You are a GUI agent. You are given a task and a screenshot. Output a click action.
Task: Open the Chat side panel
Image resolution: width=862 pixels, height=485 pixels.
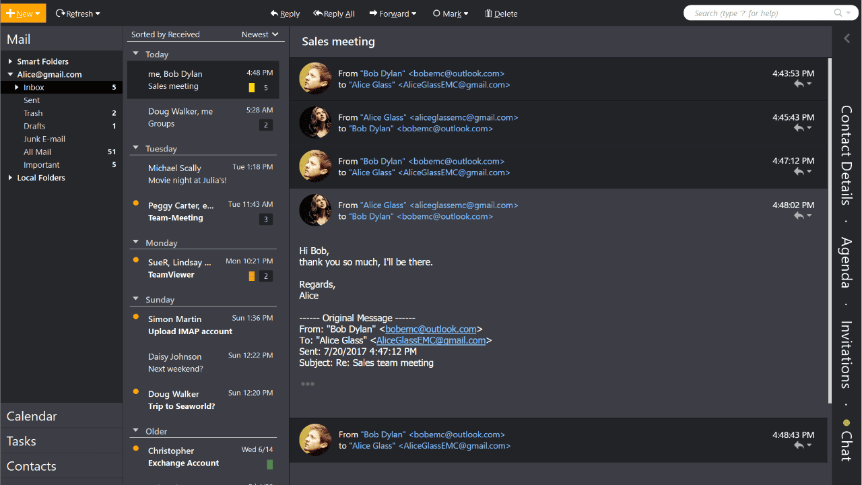tap(847, 441)
